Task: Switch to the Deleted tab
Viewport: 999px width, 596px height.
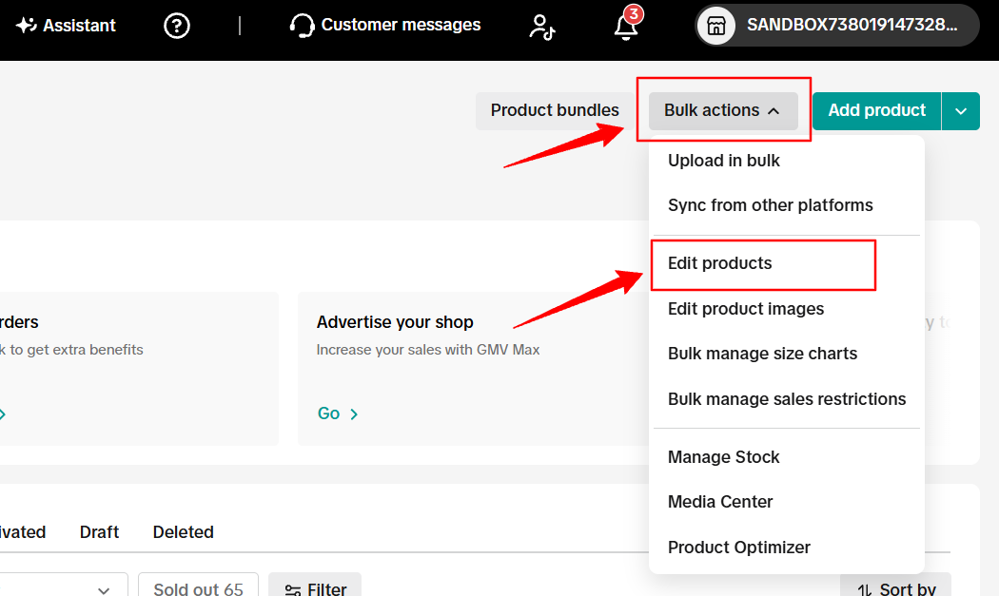Action: 183,532
